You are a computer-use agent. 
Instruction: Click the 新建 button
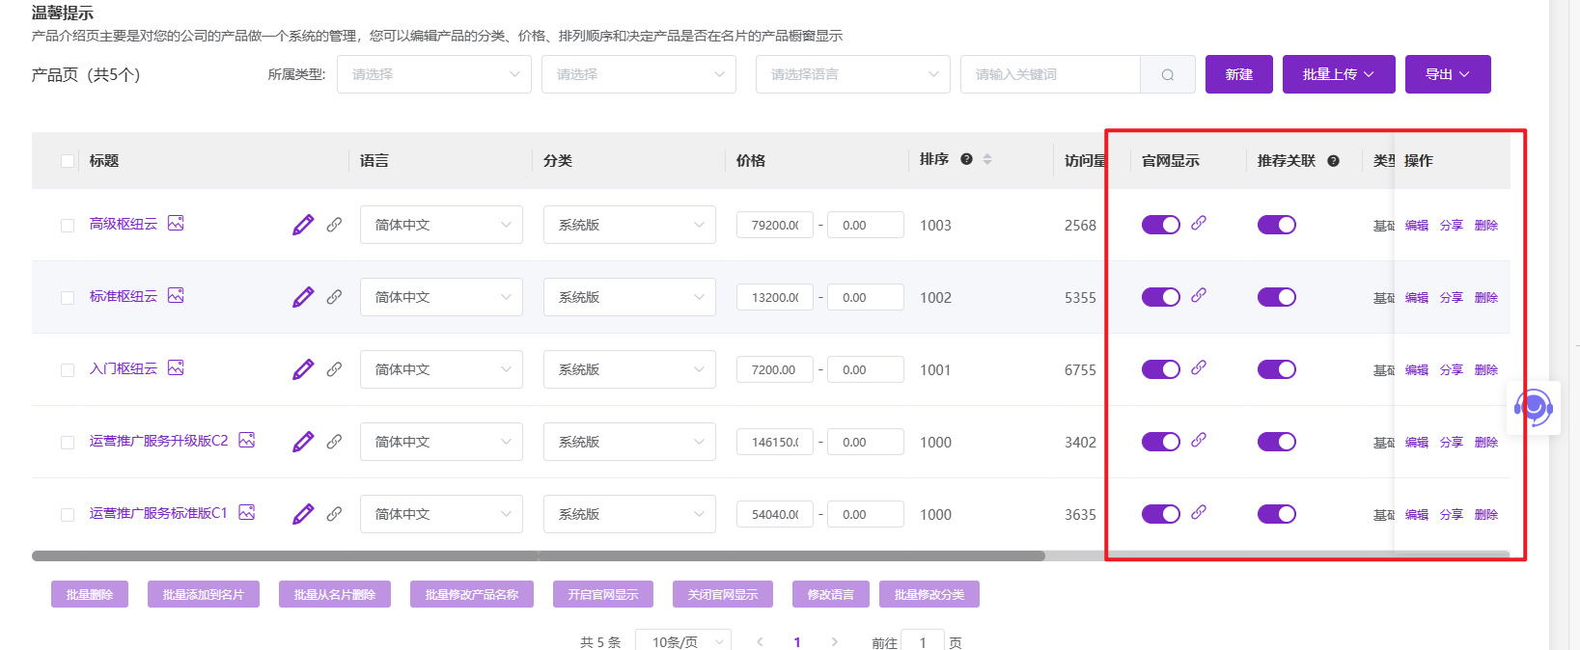1238,74
